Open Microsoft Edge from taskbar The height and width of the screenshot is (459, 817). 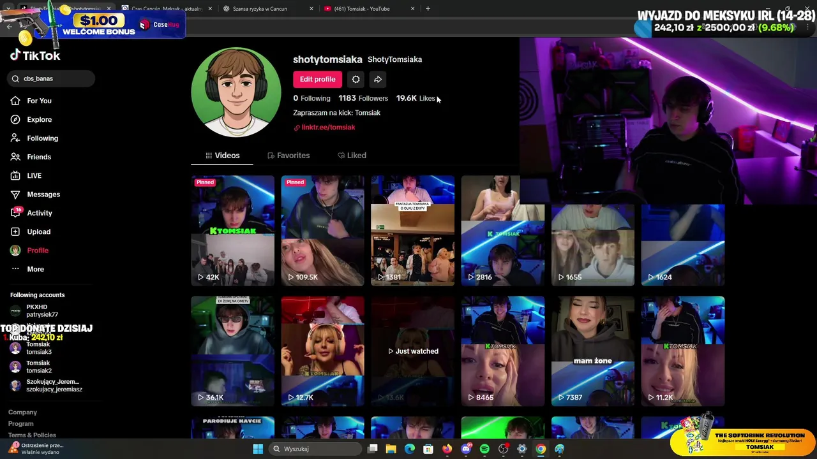tap(410, 449)
